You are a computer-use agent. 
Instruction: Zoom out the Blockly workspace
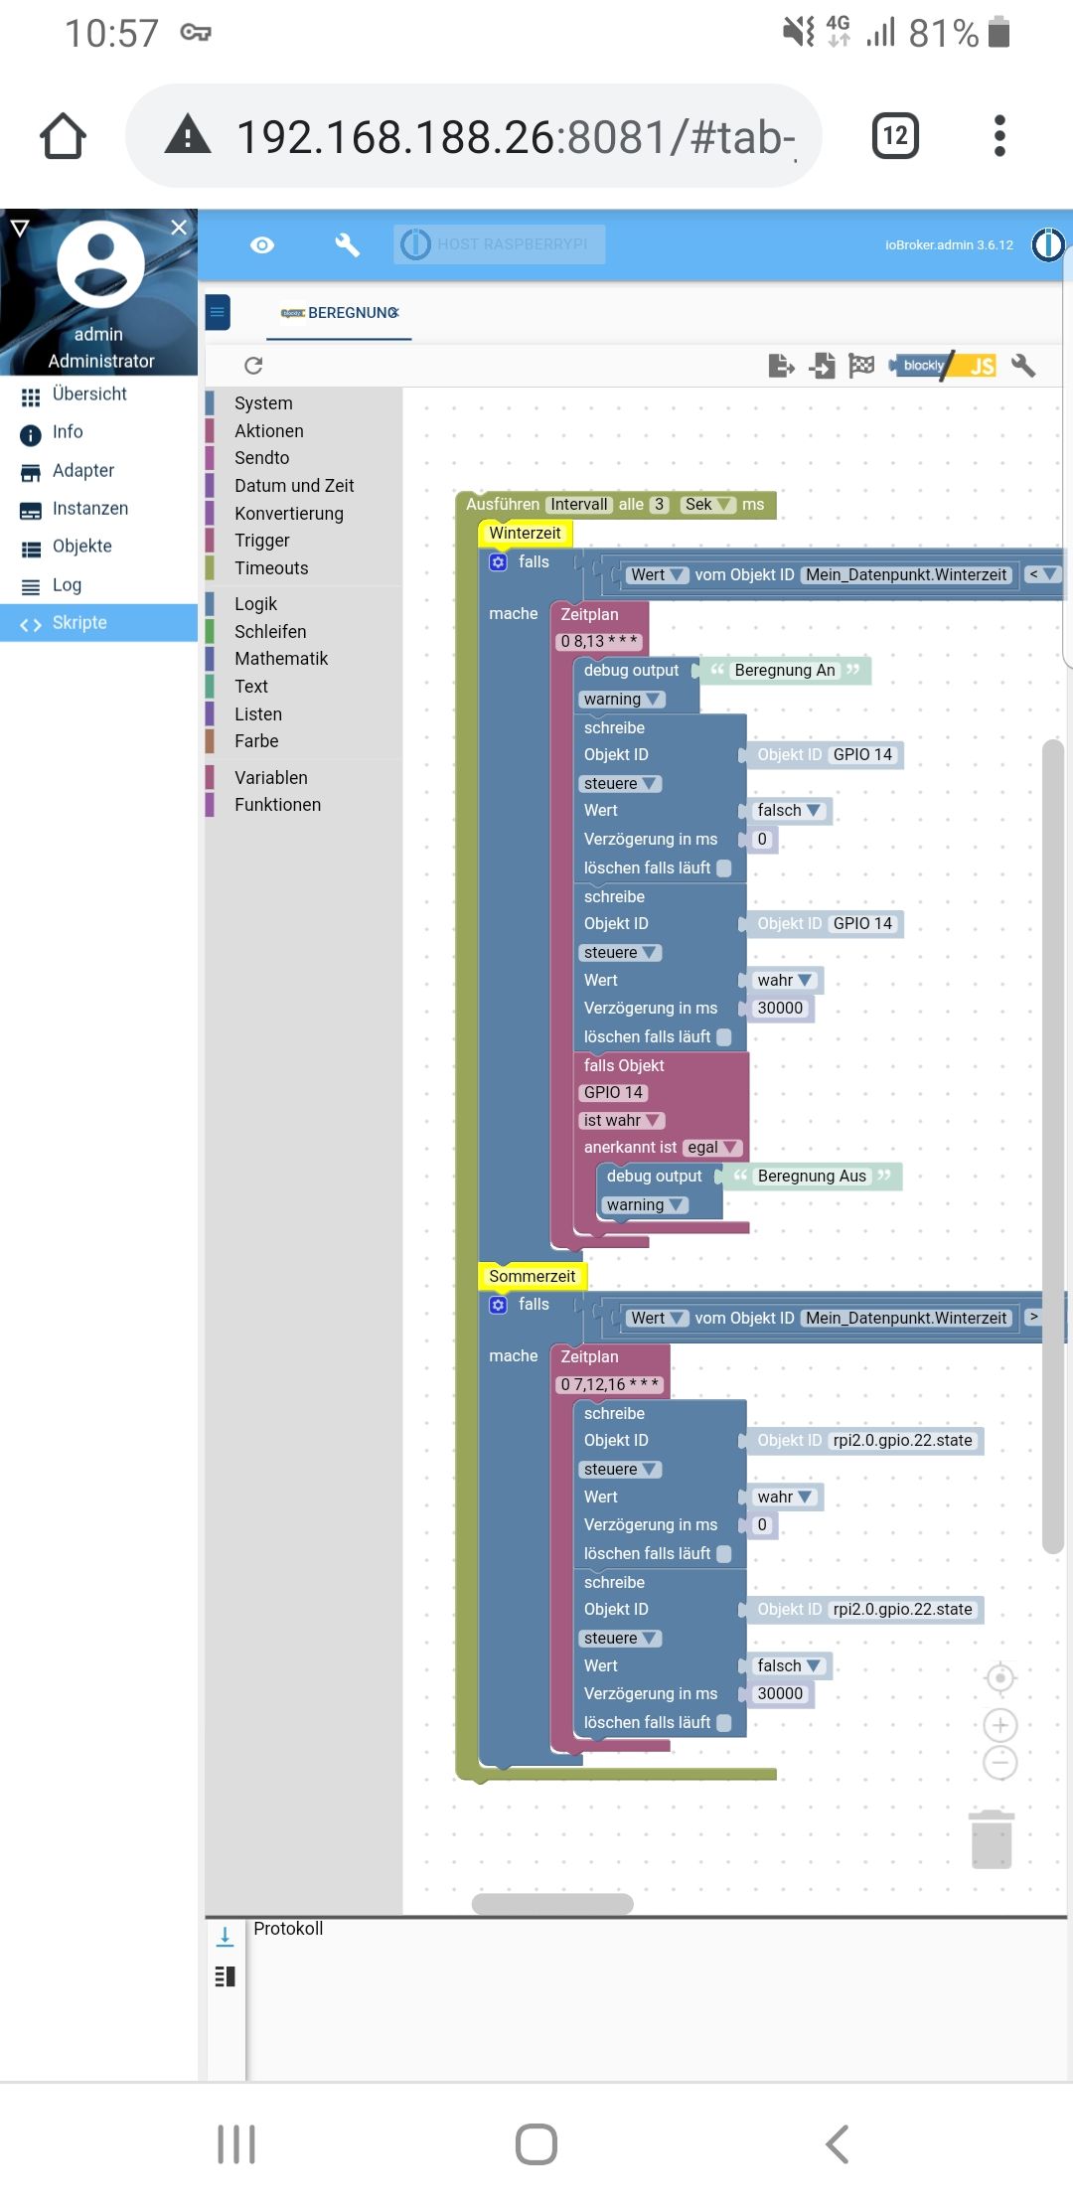1000,1763
